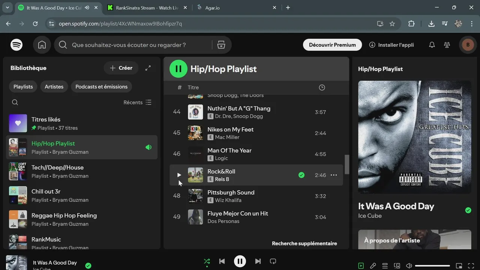Sort tracks by the duration clock icon
Viewport: 480px width, 270px height.
(322, 87)
